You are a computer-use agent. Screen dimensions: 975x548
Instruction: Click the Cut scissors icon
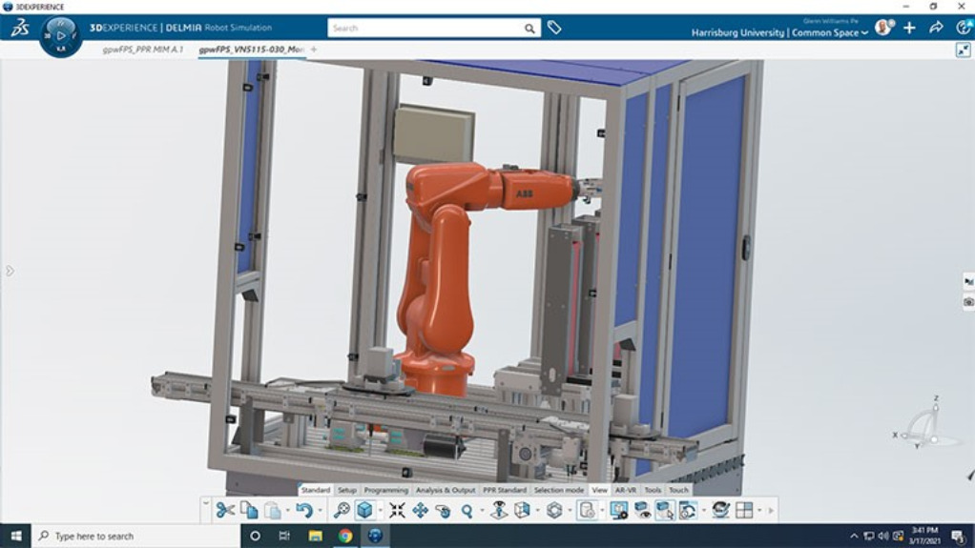225,510
